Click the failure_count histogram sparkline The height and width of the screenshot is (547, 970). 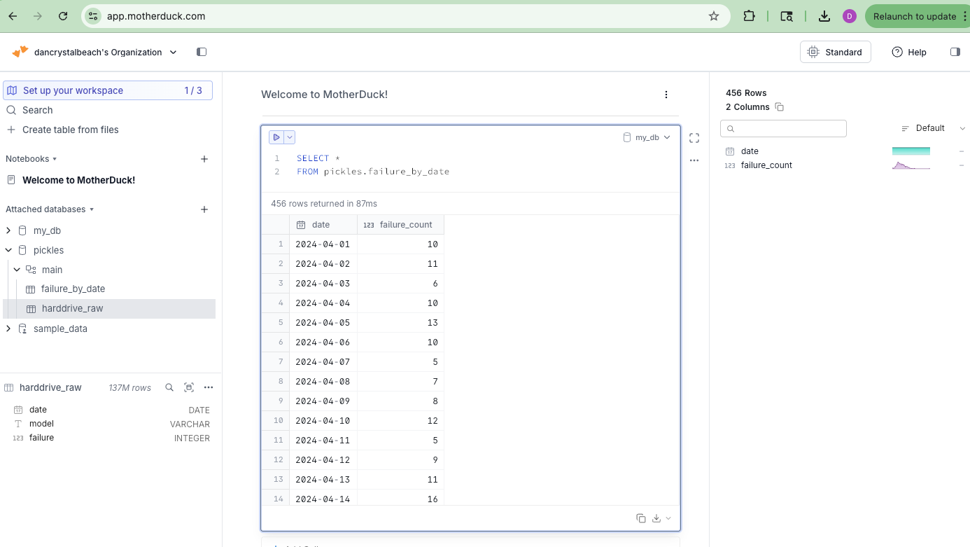click(911, 165)
